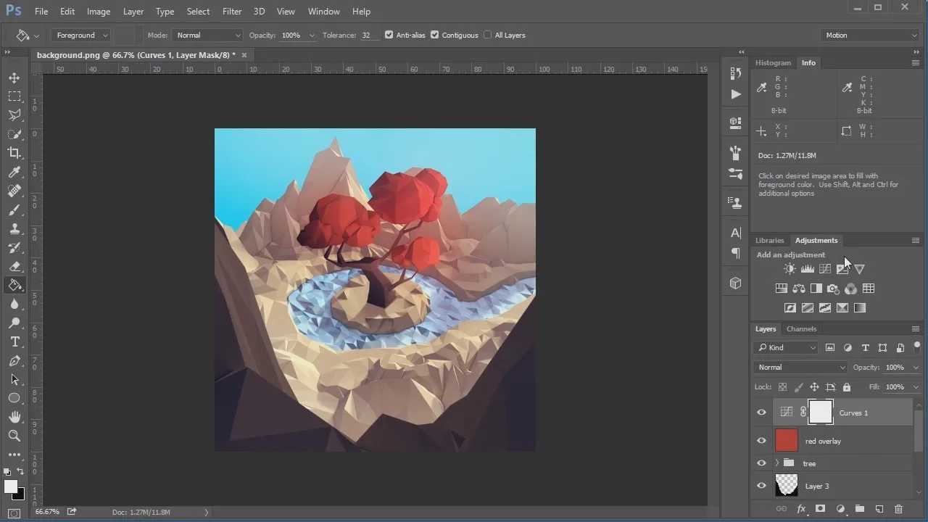Expand the tree layer group
The image size is (928, 522).
pyautogui.click(x=777, y=463)
